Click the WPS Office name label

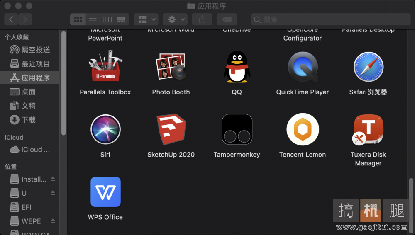point(105,217)
